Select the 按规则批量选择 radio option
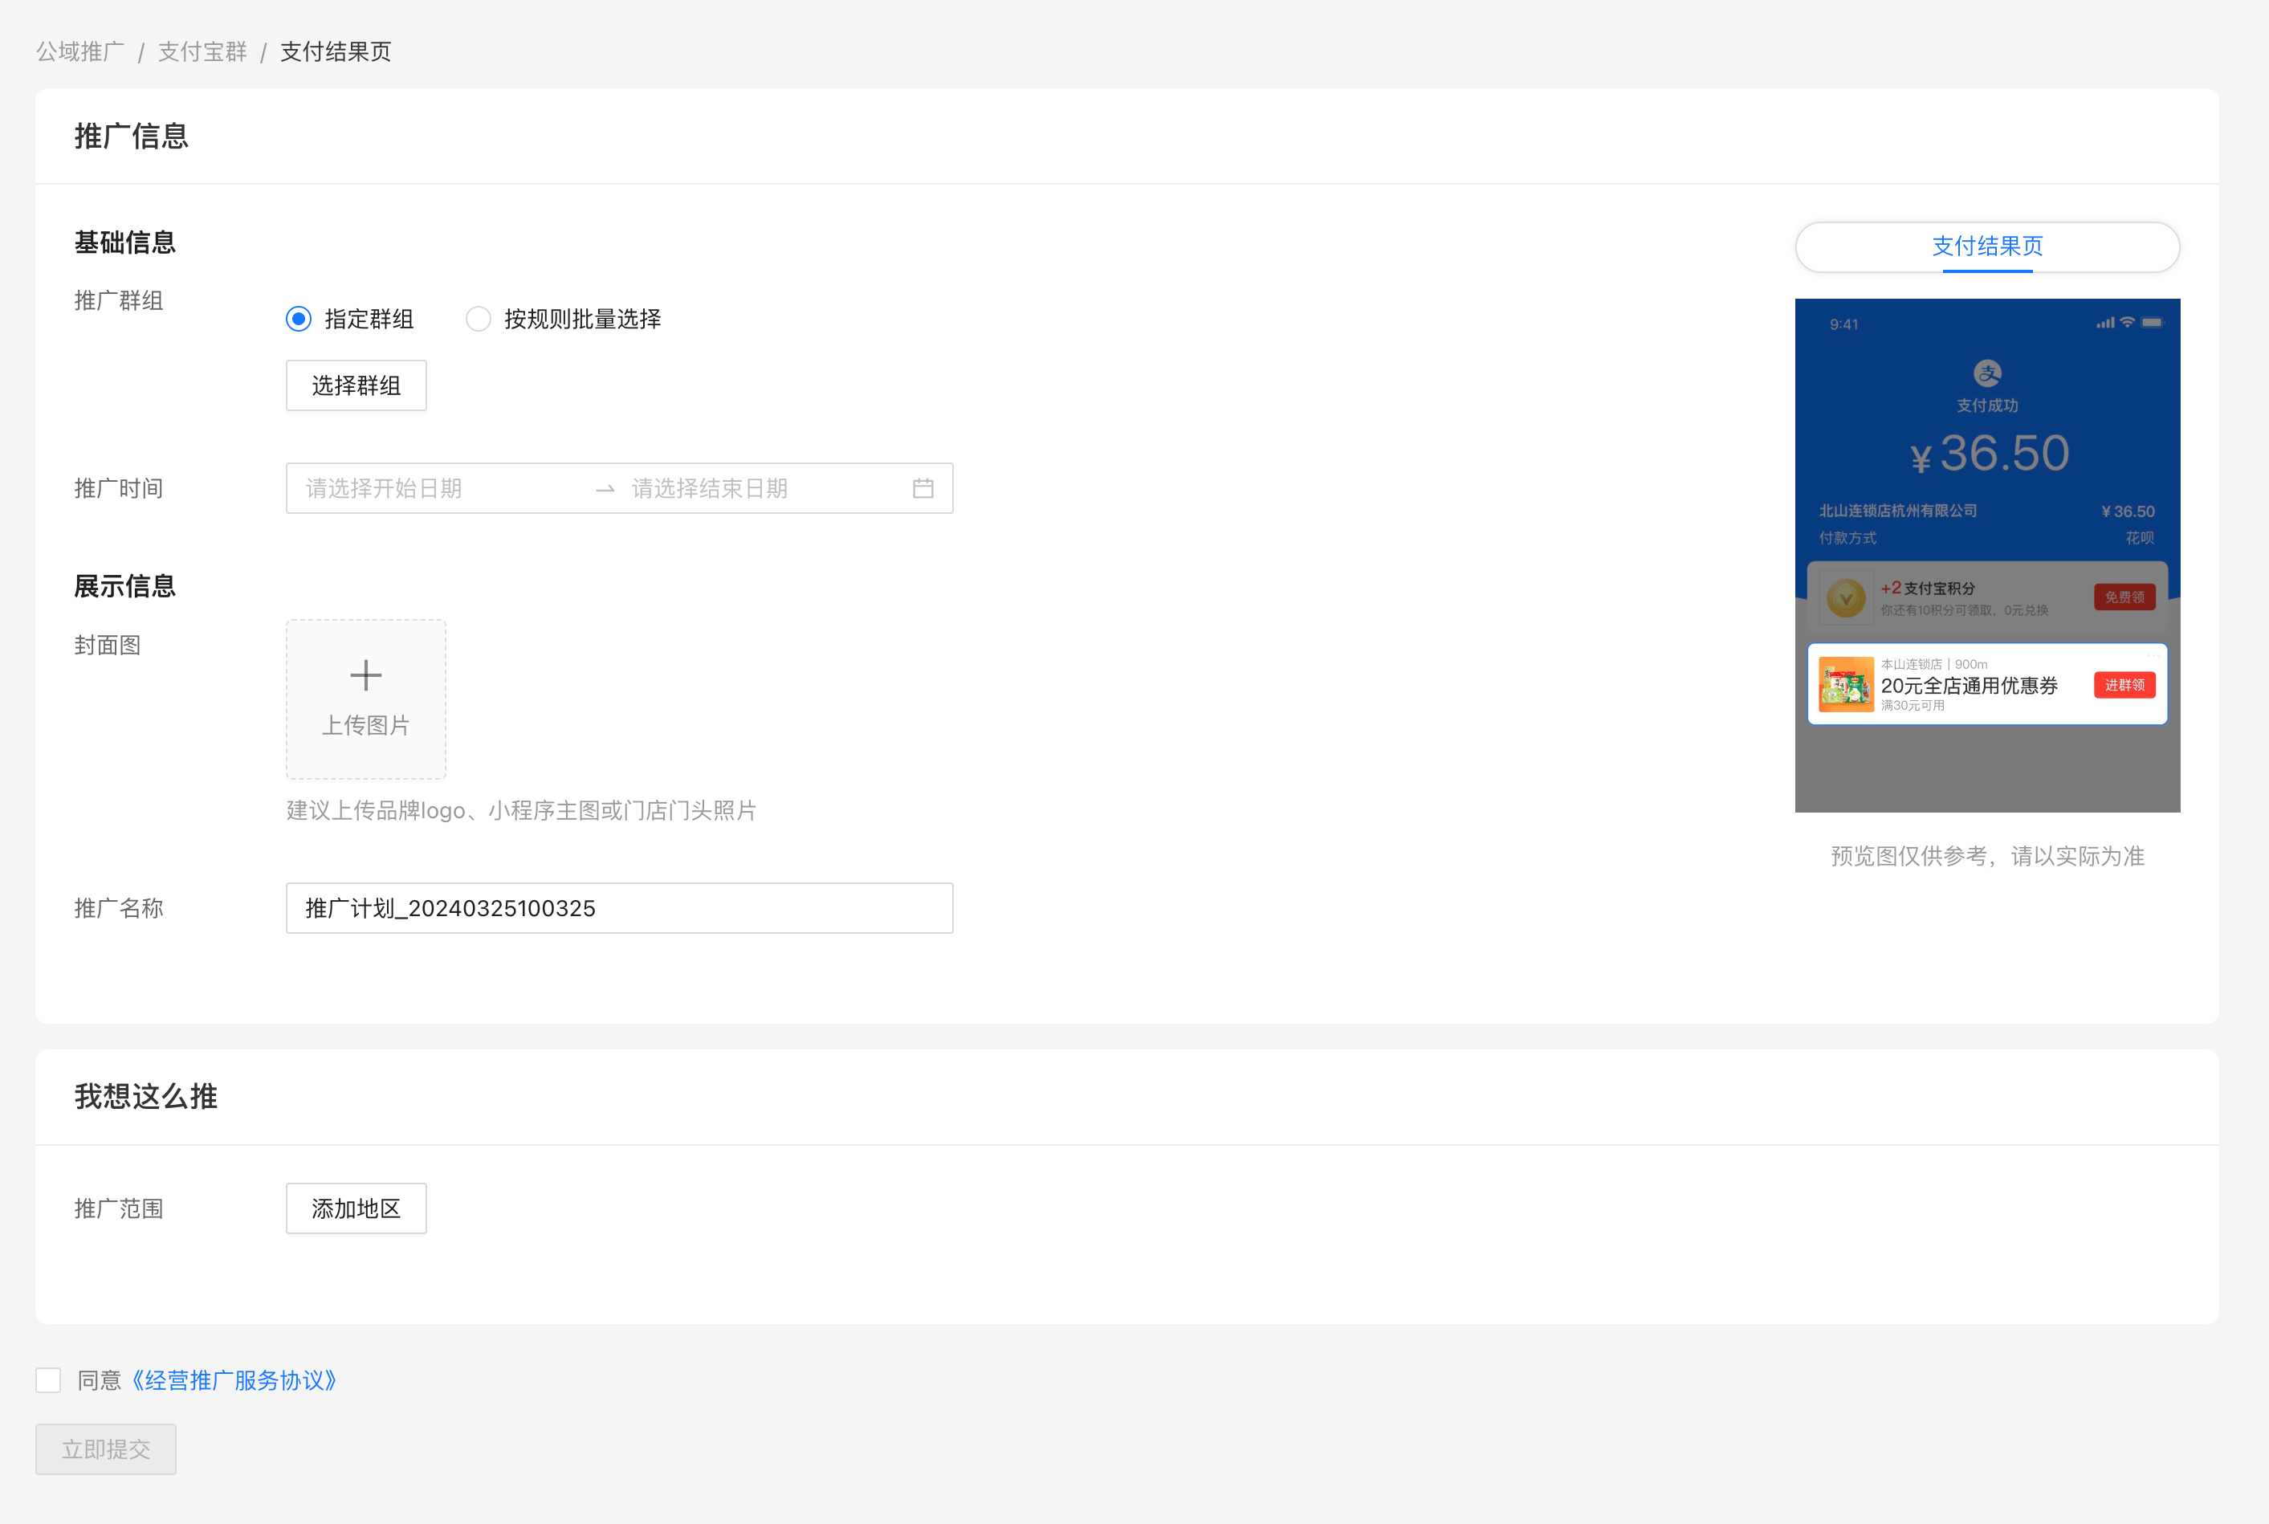 click(478, 319)
